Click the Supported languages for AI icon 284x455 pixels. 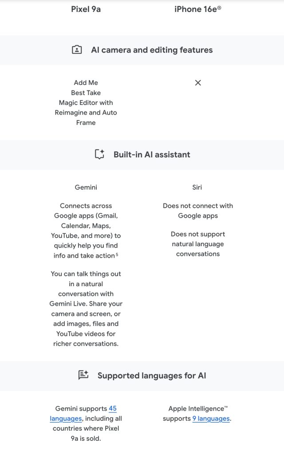click(83, 375)
